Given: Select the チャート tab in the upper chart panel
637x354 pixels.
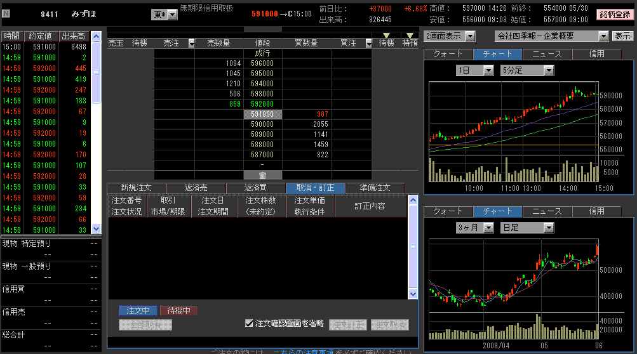Looking at the screenshot, I should tap(498, 54).
